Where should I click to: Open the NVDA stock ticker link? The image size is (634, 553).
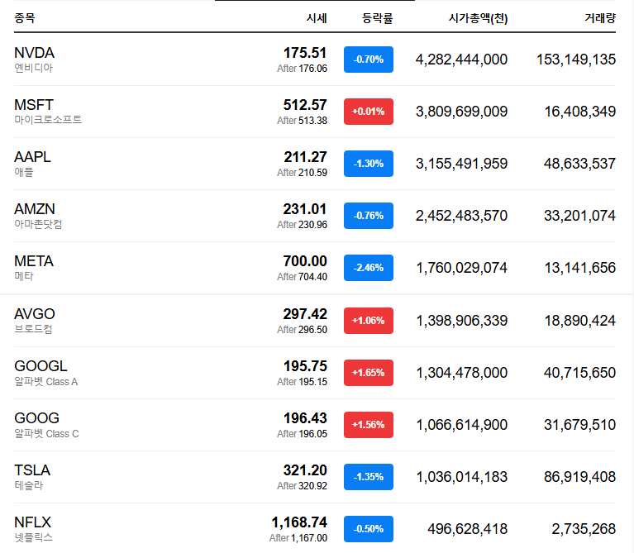tap(34, 53)
